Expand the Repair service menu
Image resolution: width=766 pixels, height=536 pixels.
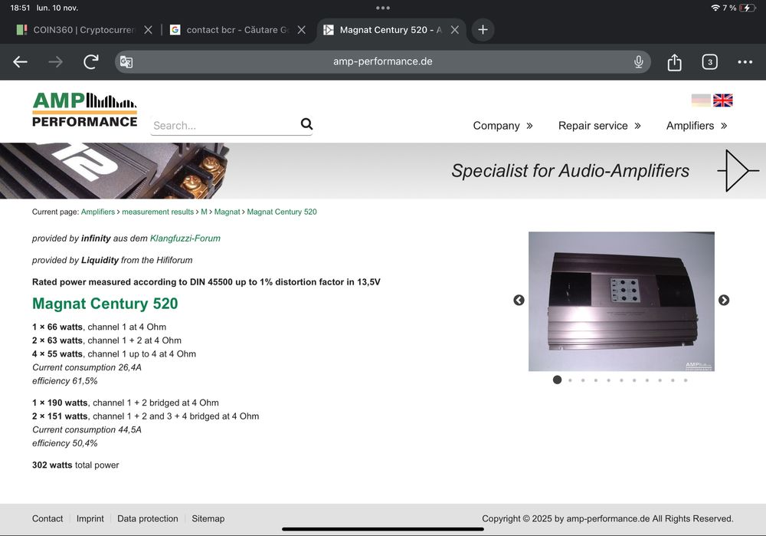(600, 126)
